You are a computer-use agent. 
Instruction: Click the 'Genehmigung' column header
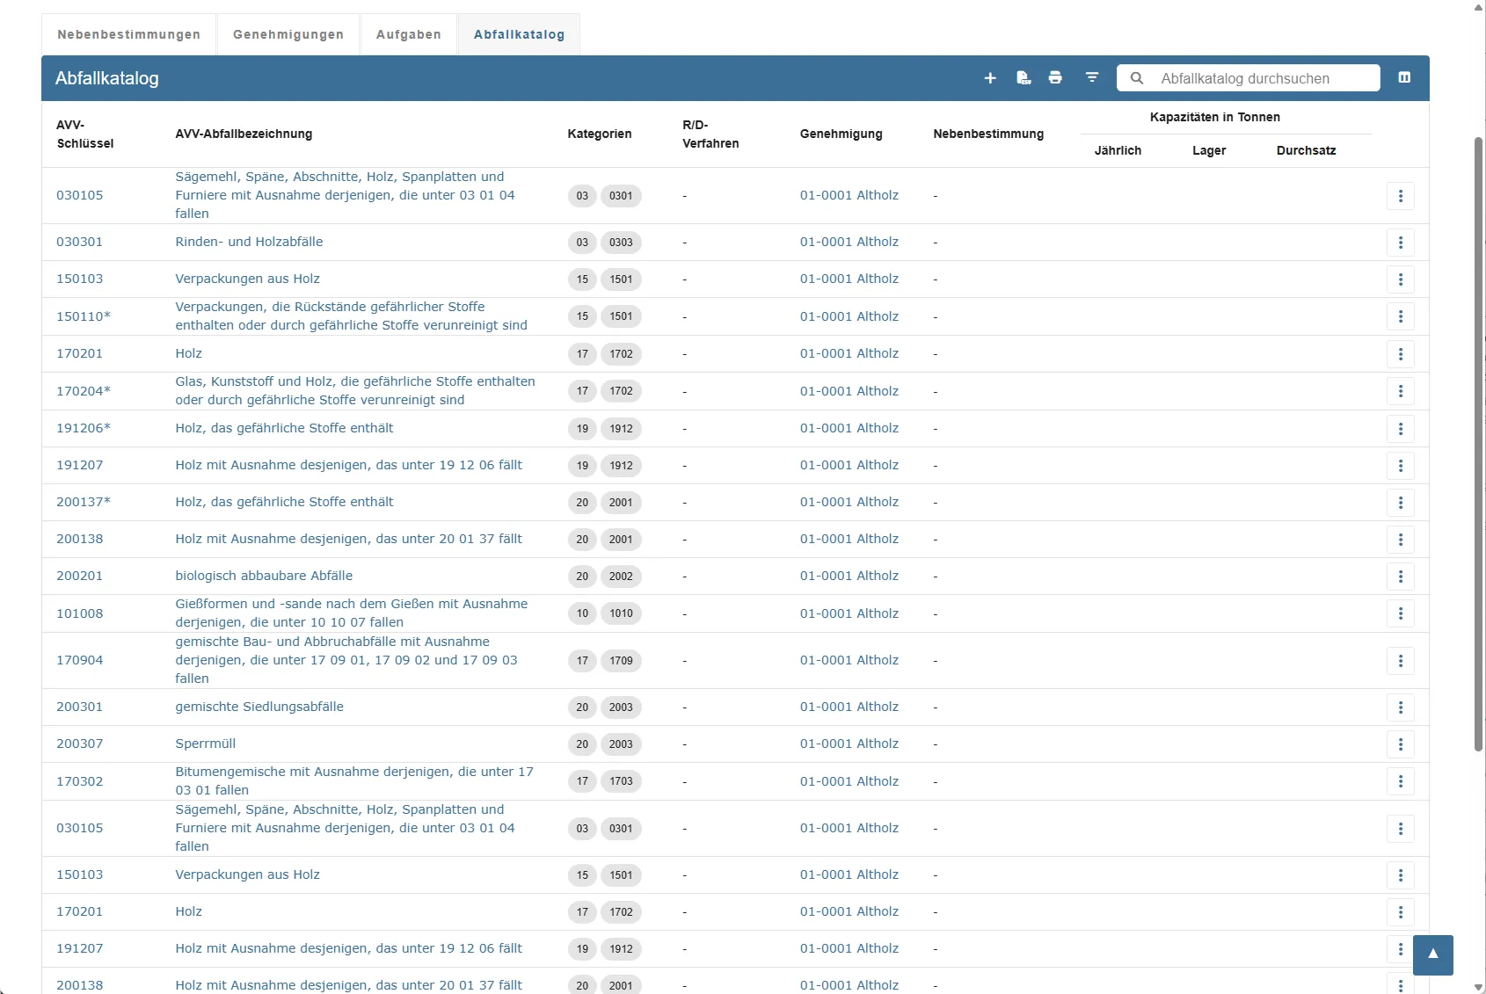coord(841,134)
